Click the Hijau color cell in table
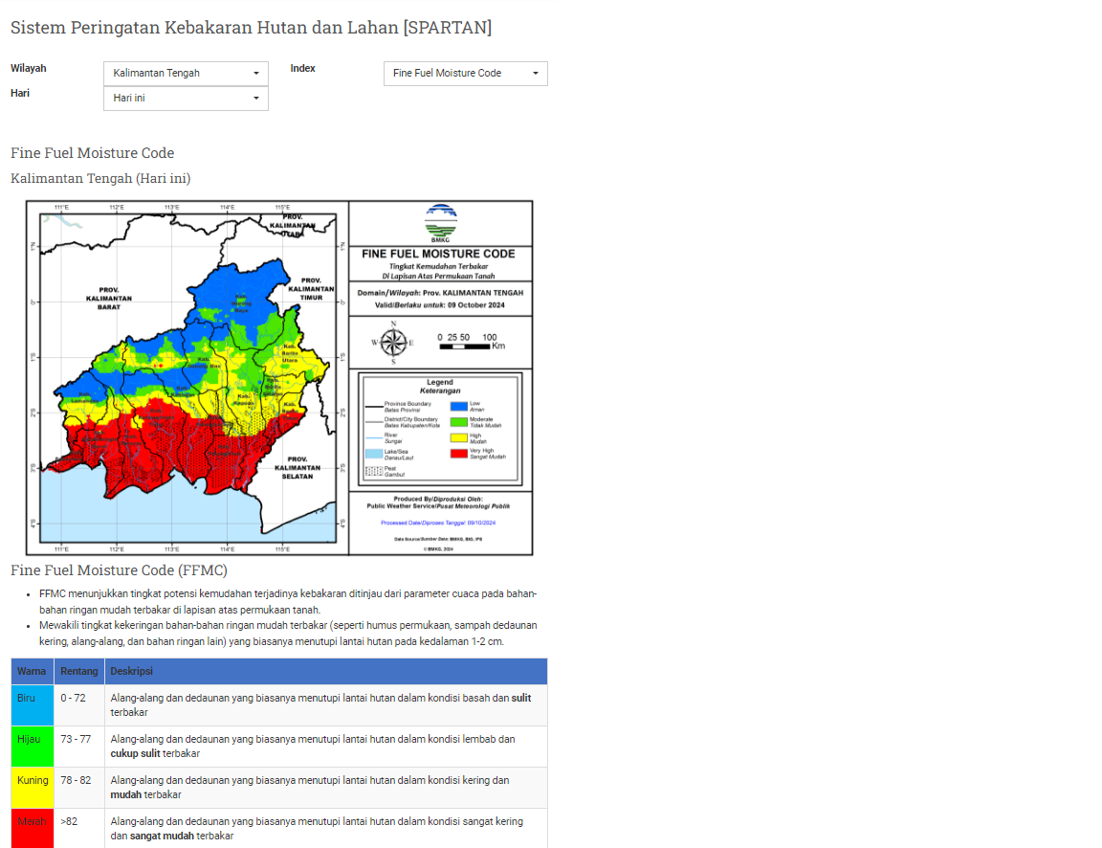This screenshot has width=1102, height=848. click(33, 746)
